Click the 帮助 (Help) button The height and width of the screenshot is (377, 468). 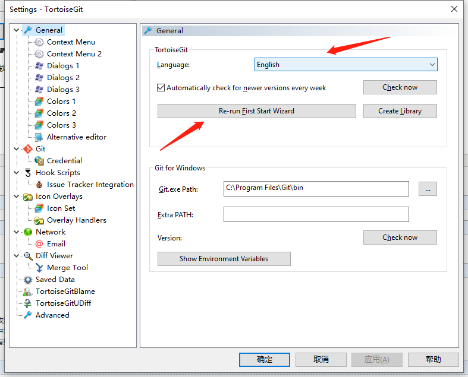(434, 360)
